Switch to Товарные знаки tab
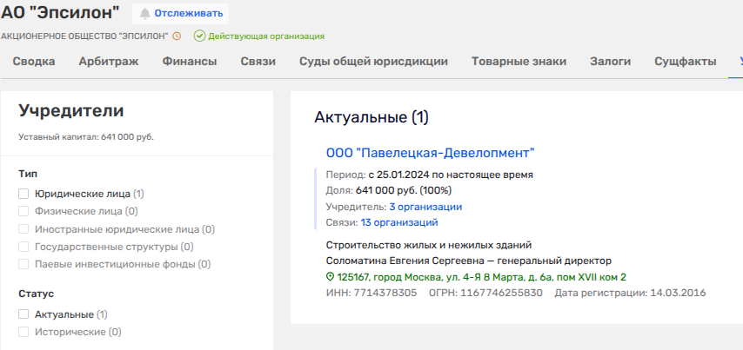The width and height of the screenshot is (743, 350). pyautogui.click(x=519, y=62)
